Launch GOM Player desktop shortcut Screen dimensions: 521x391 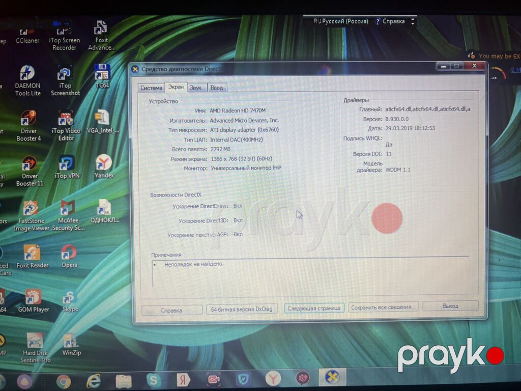[x=33, y=301]
